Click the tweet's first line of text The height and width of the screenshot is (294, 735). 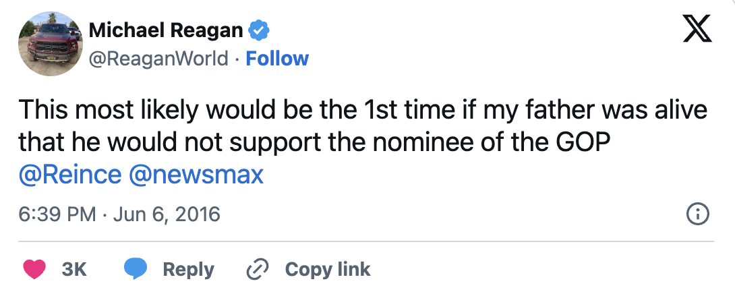click(x=363, y=110)
